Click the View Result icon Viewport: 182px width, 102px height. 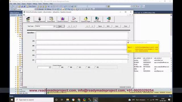coord(97,19)
